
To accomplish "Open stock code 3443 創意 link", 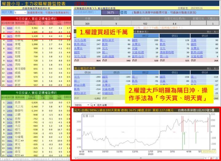I will pos(10,85).
